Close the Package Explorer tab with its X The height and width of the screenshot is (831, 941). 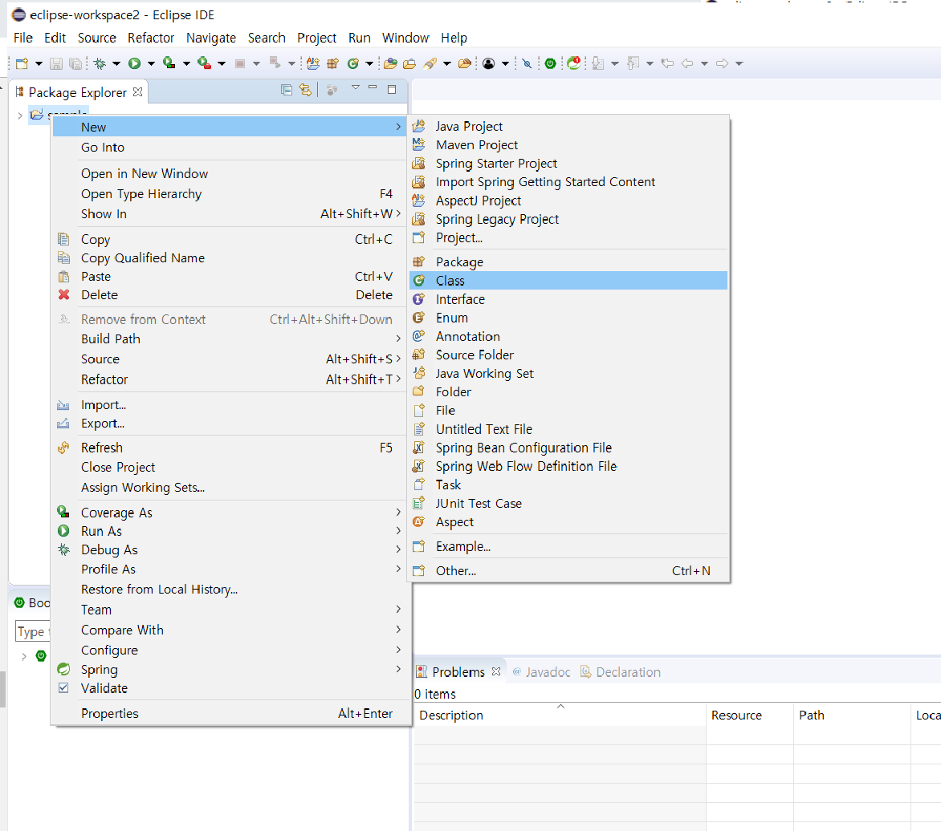tap(137, 91)
